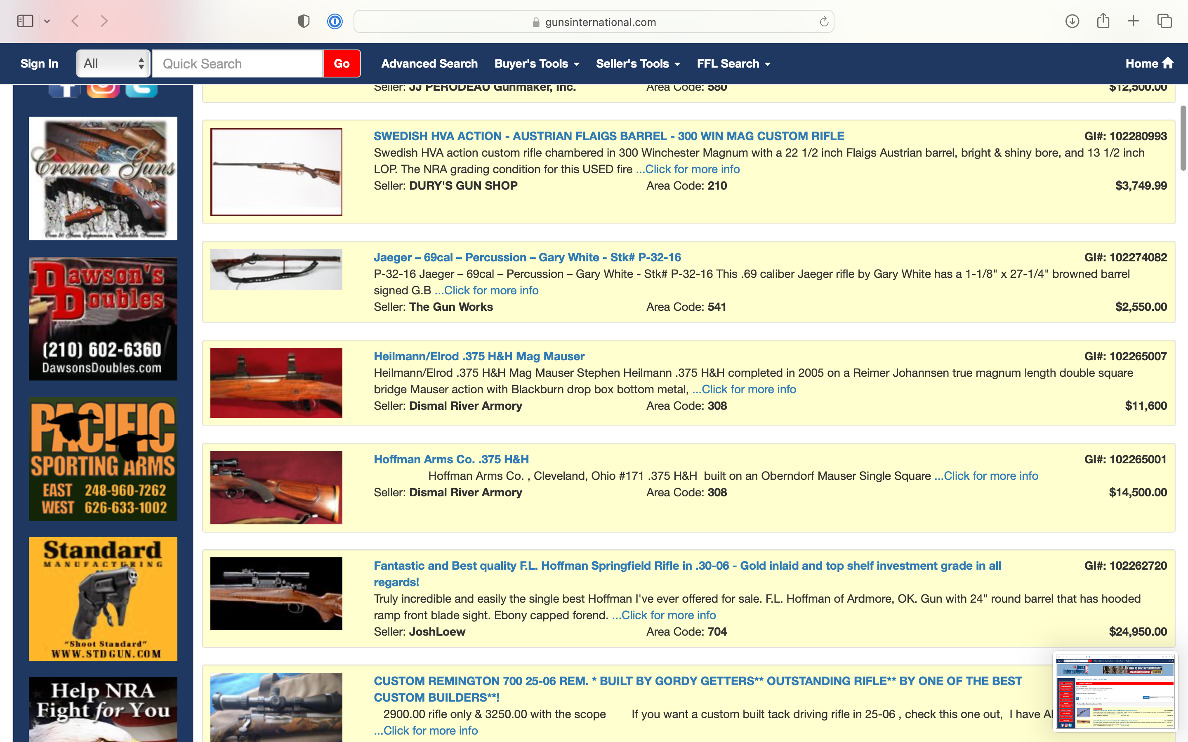View the Hoffman Arms Co. rifle thumbnail
The image size is (1188, 742).
tap(276, 488)
